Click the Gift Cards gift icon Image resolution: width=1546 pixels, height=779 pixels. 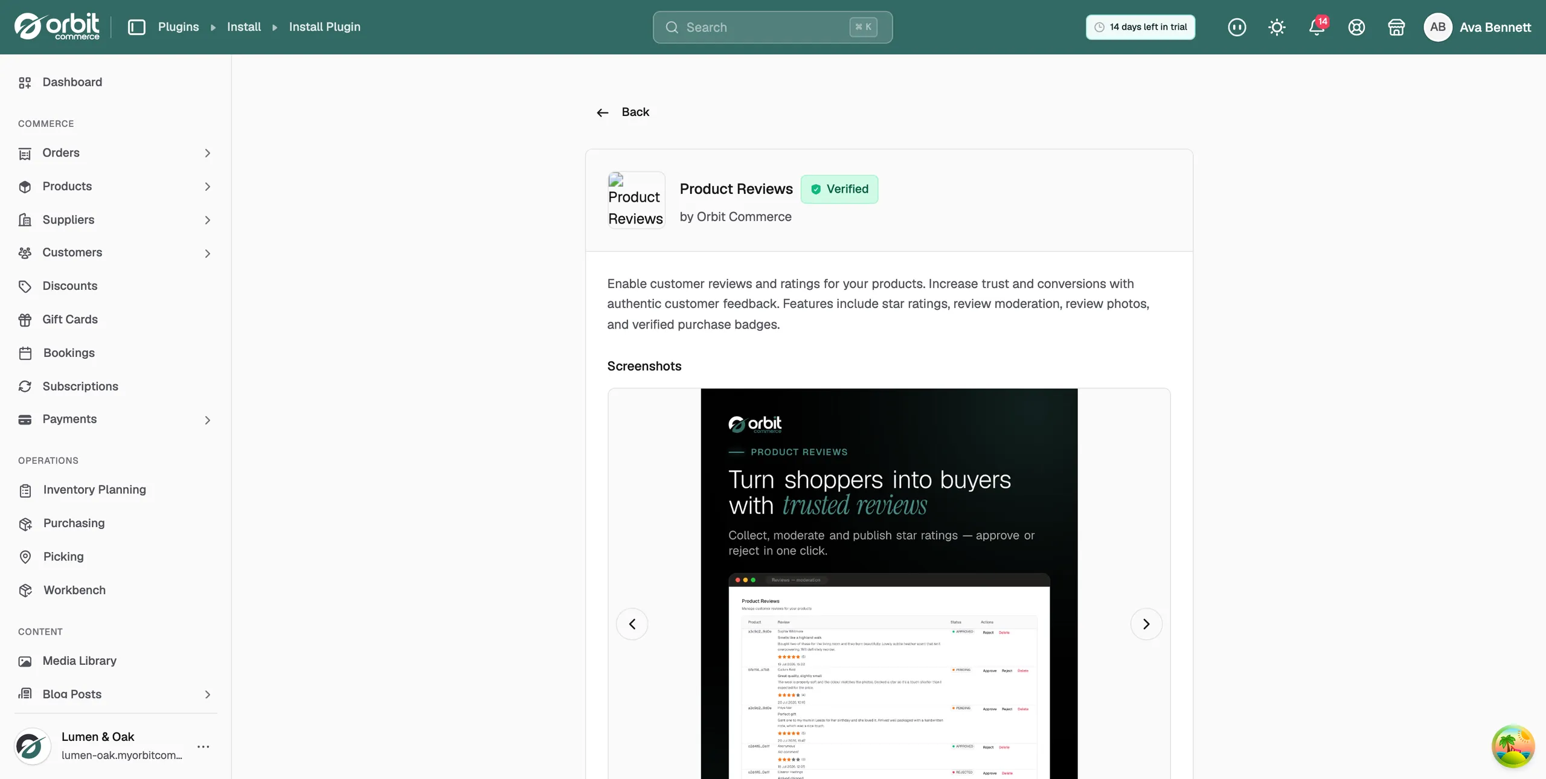(25, 319)
